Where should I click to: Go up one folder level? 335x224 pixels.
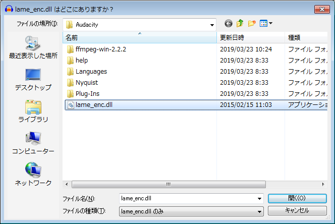coord(240,23)
